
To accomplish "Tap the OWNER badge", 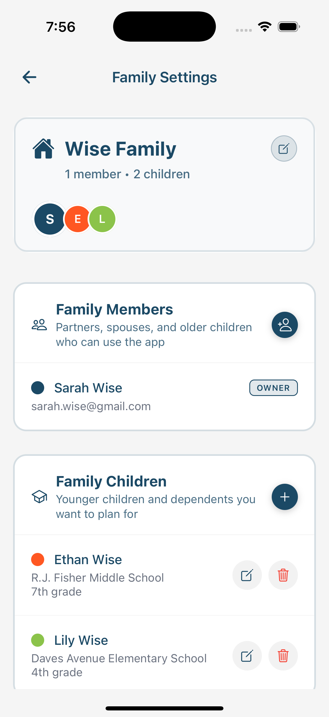I will (273, 388).
